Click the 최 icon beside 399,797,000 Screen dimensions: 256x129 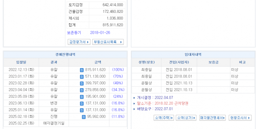coord(82,83)
